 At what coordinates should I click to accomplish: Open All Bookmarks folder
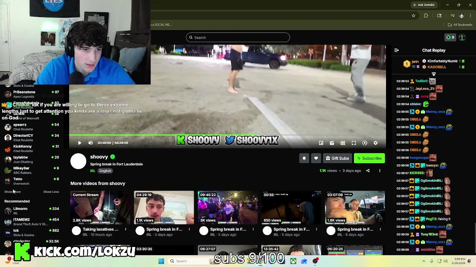click(460, 25)
